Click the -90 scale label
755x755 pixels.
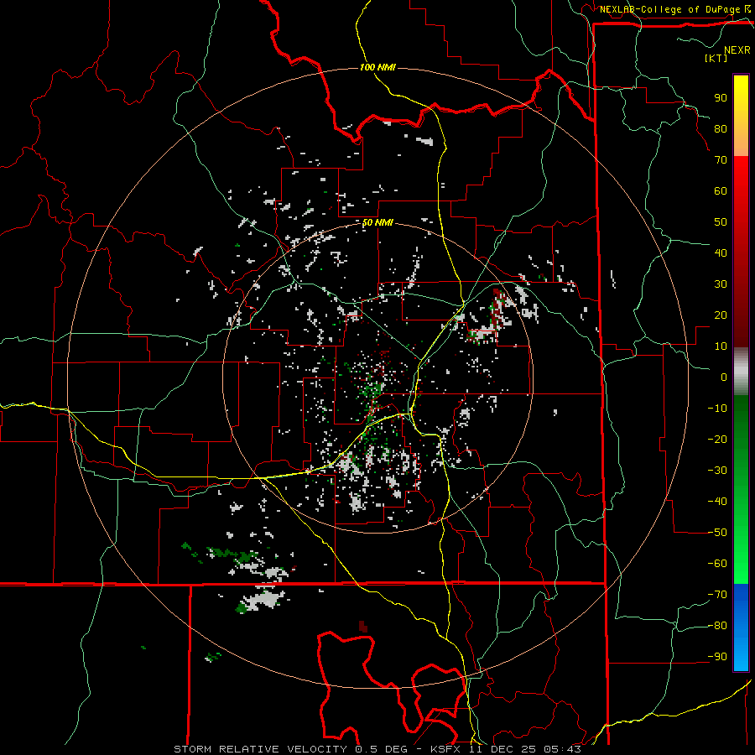[717, 657]
